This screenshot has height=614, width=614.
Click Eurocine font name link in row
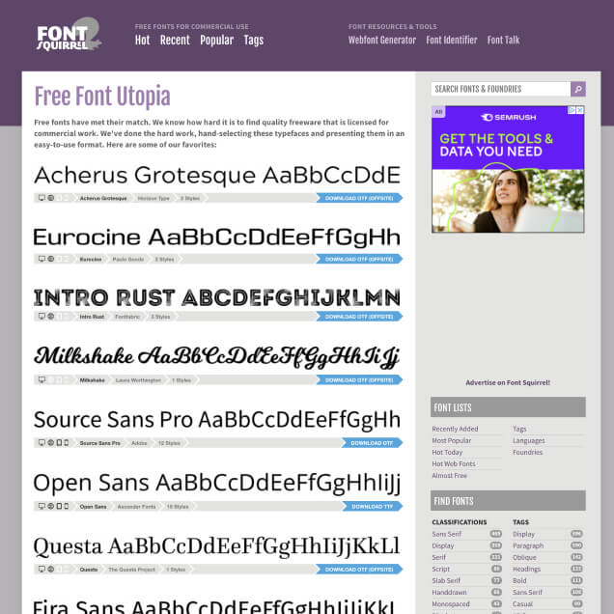pyautogui.click(x=91, y=259)
